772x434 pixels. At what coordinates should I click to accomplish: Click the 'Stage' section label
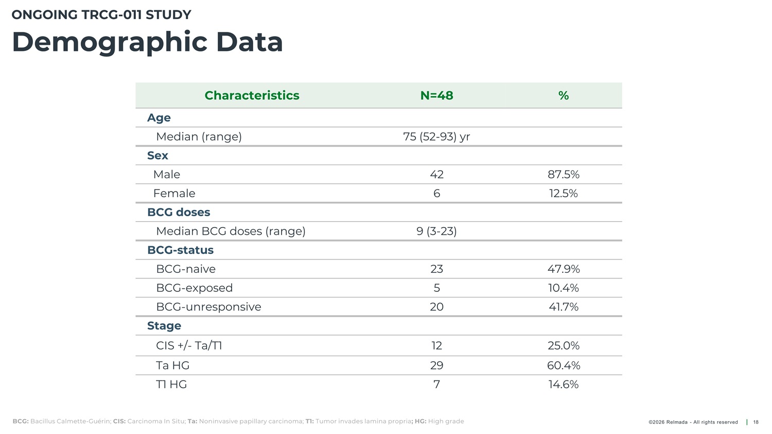[x=164, y=326]
